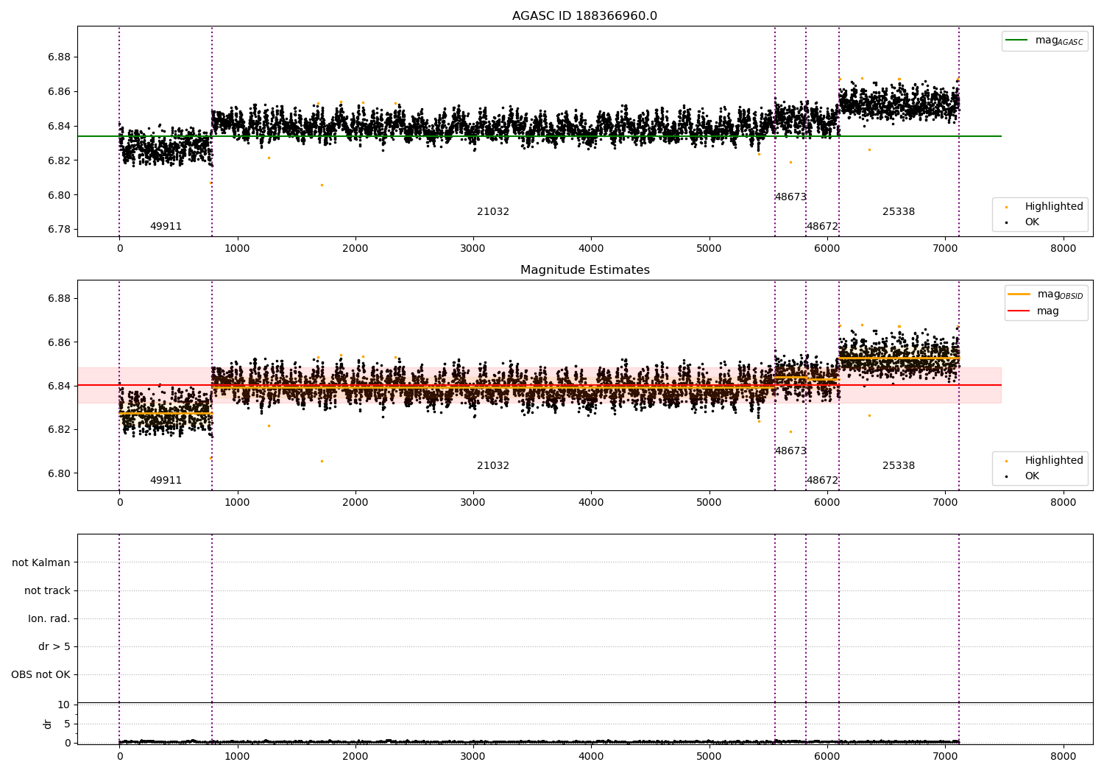Click the 'Ion. rad.' axis label
Screen dimensions: 1104x773
click(x=49, y=619)
